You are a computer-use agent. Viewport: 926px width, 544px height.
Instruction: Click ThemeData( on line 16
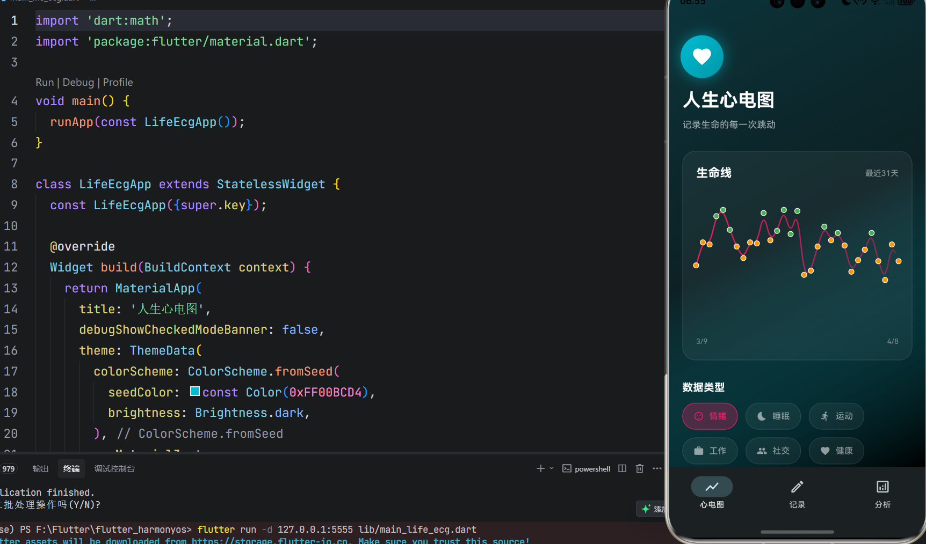(166, 350)
